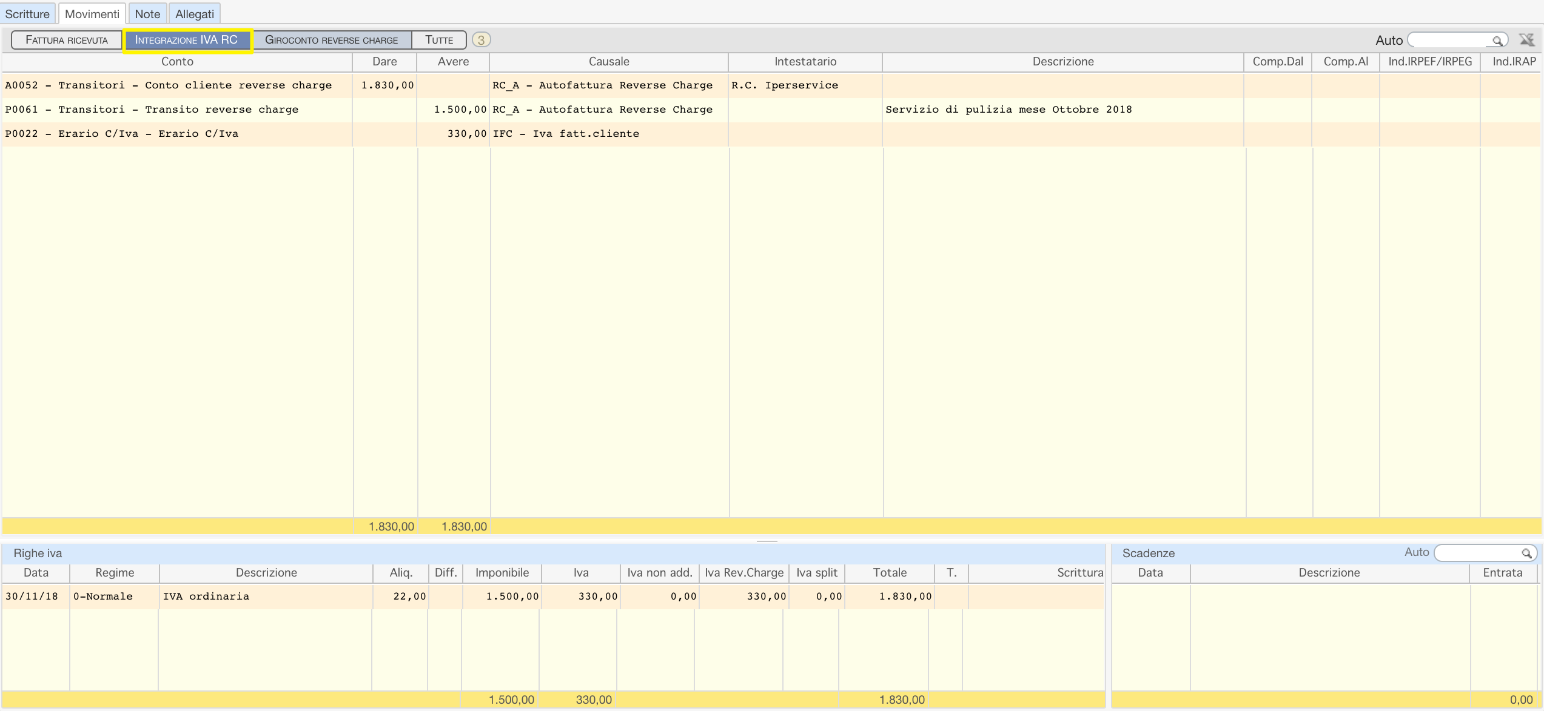Click causale RC_A in the A0052 row

602,85
